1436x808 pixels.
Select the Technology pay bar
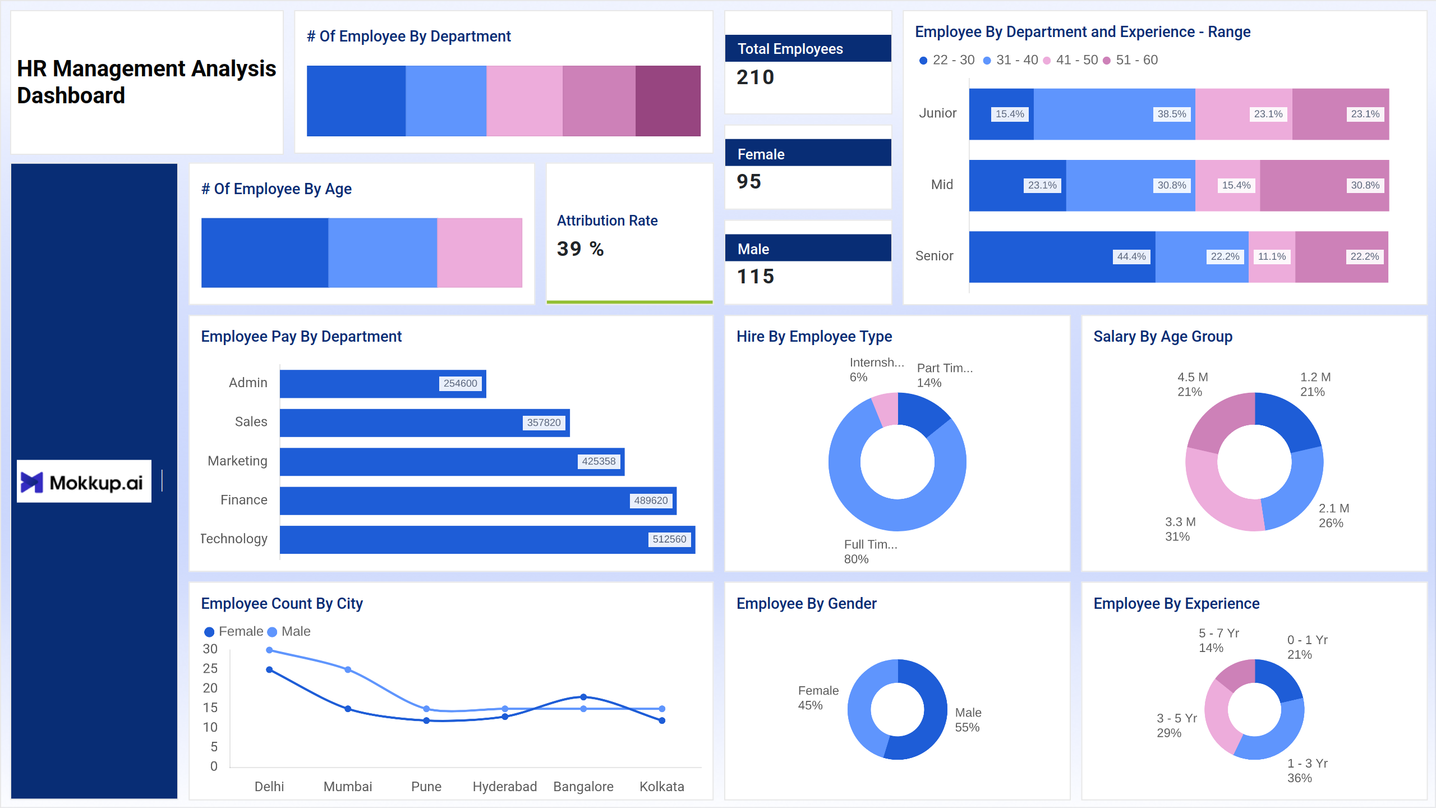[x=487, y=539]
